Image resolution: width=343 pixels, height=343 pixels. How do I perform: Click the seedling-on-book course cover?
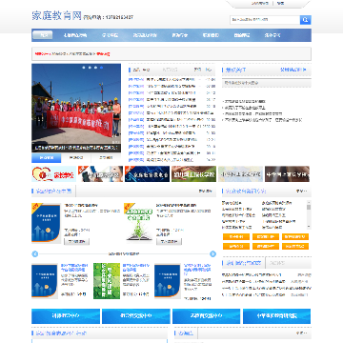click(x=138, y=223)
